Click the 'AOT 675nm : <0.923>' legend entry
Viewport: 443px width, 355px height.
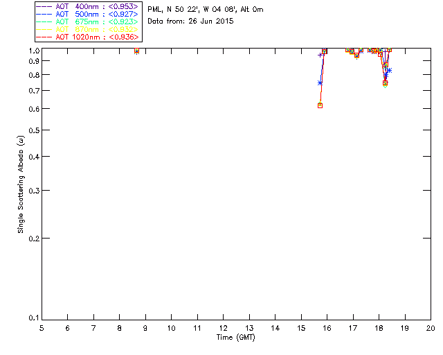click(x=87, y=21)
